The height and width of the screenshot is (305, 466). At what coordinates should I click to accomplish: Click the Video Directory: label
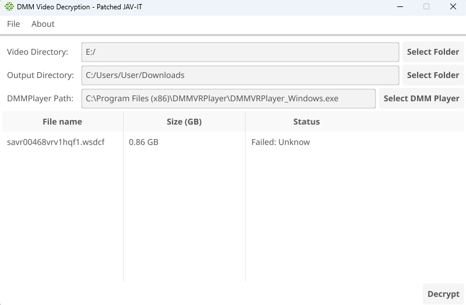(37, 52)
